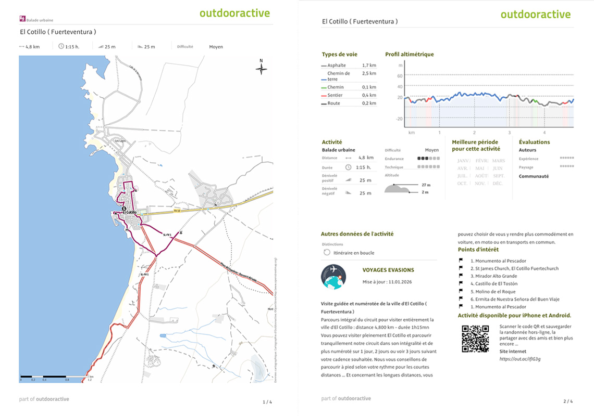The height and width of the screenshot is (416, 594).
Task: Click the outdooractive logo on page one
Action: coord(234,14)
